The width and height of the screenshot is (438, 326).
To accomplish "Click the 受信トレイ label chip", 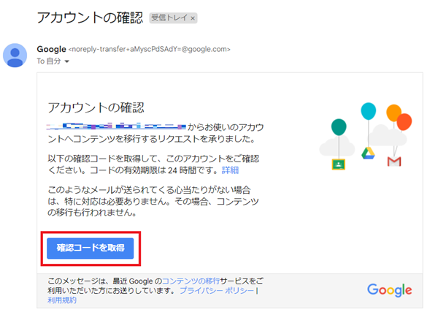I will tap(174, 18).
